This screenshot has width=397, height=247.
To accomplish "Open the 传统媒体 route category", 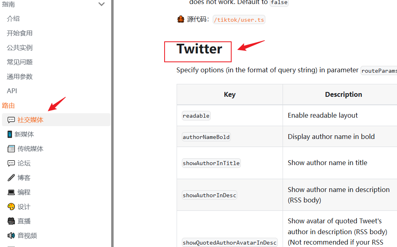I will click(x=31, y=149).
